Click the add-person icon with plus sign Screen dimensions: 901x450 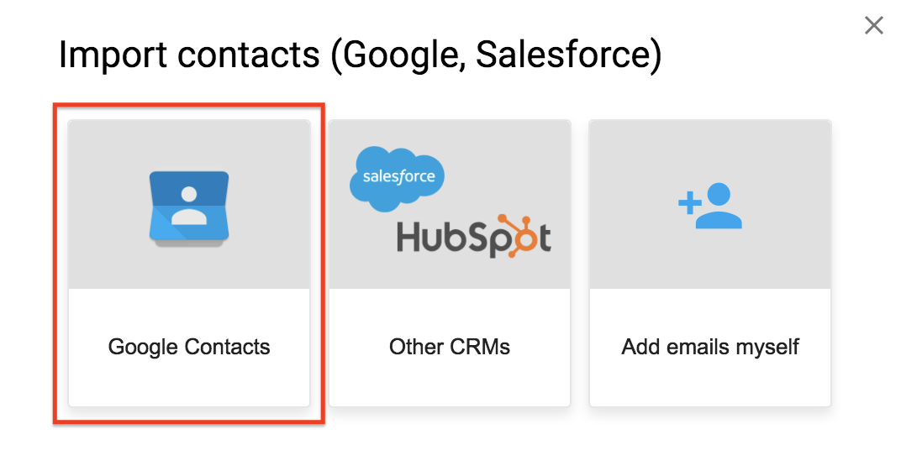[x=709, y=206]
